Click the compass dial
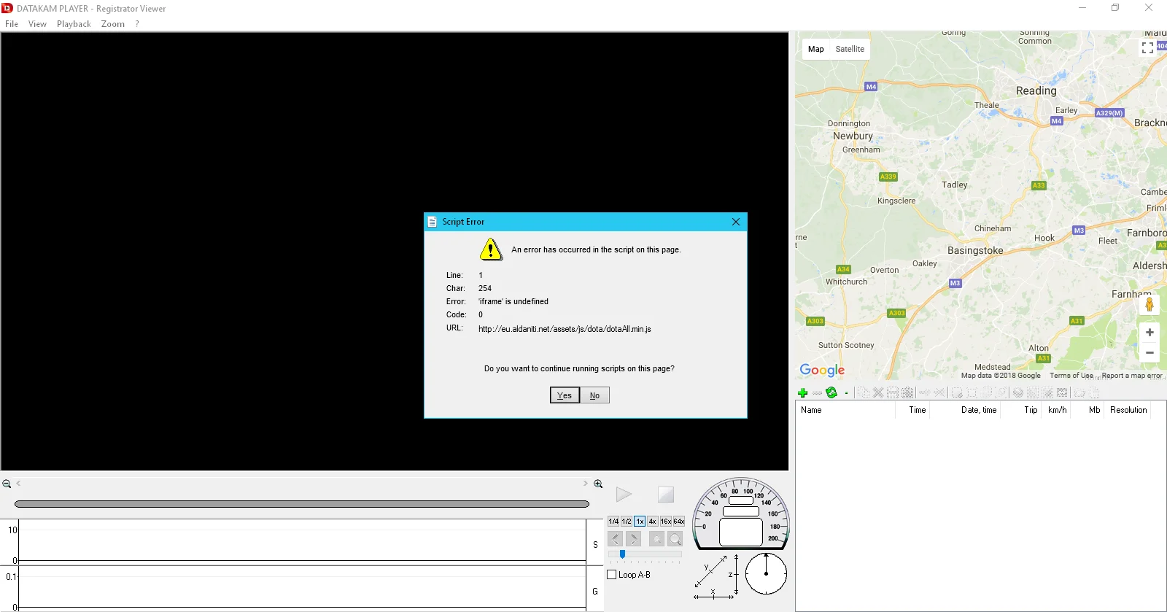 click(x=766, y=573)
